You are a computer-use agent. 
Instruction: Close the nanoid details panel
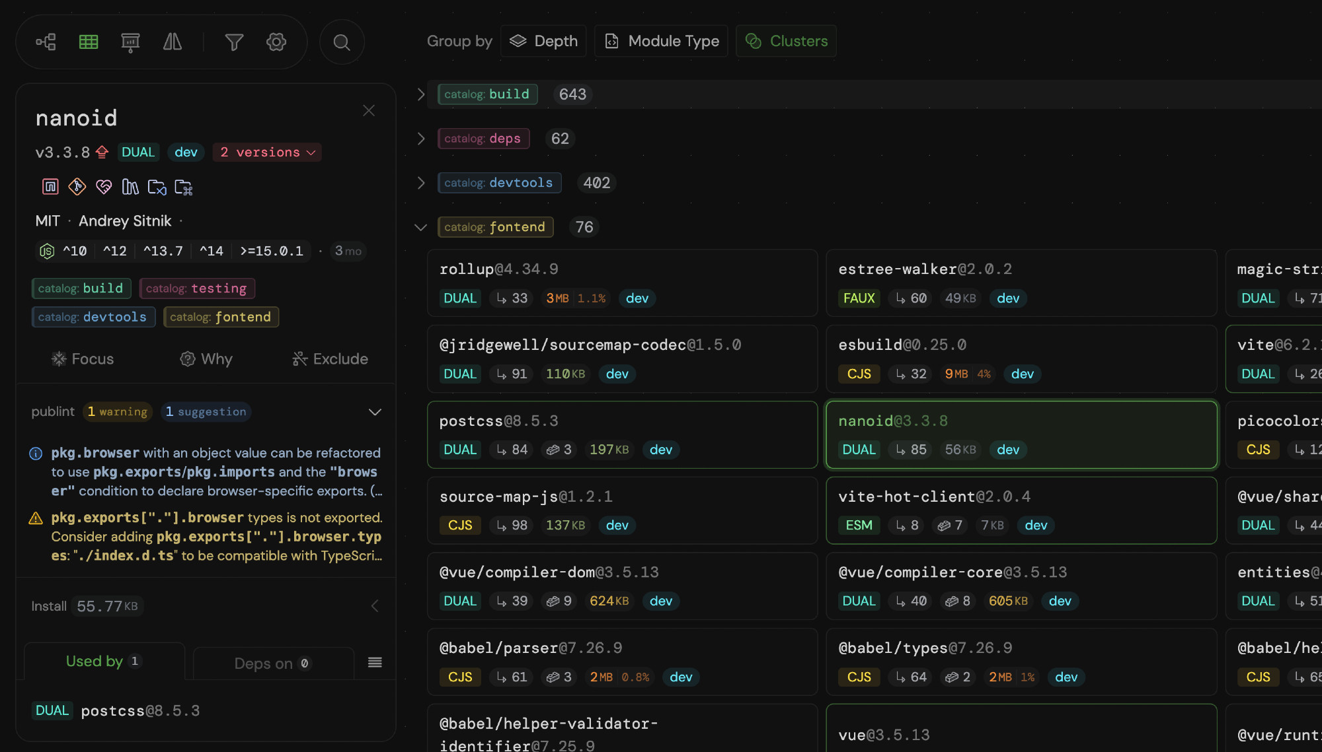[x=369, y=111]
